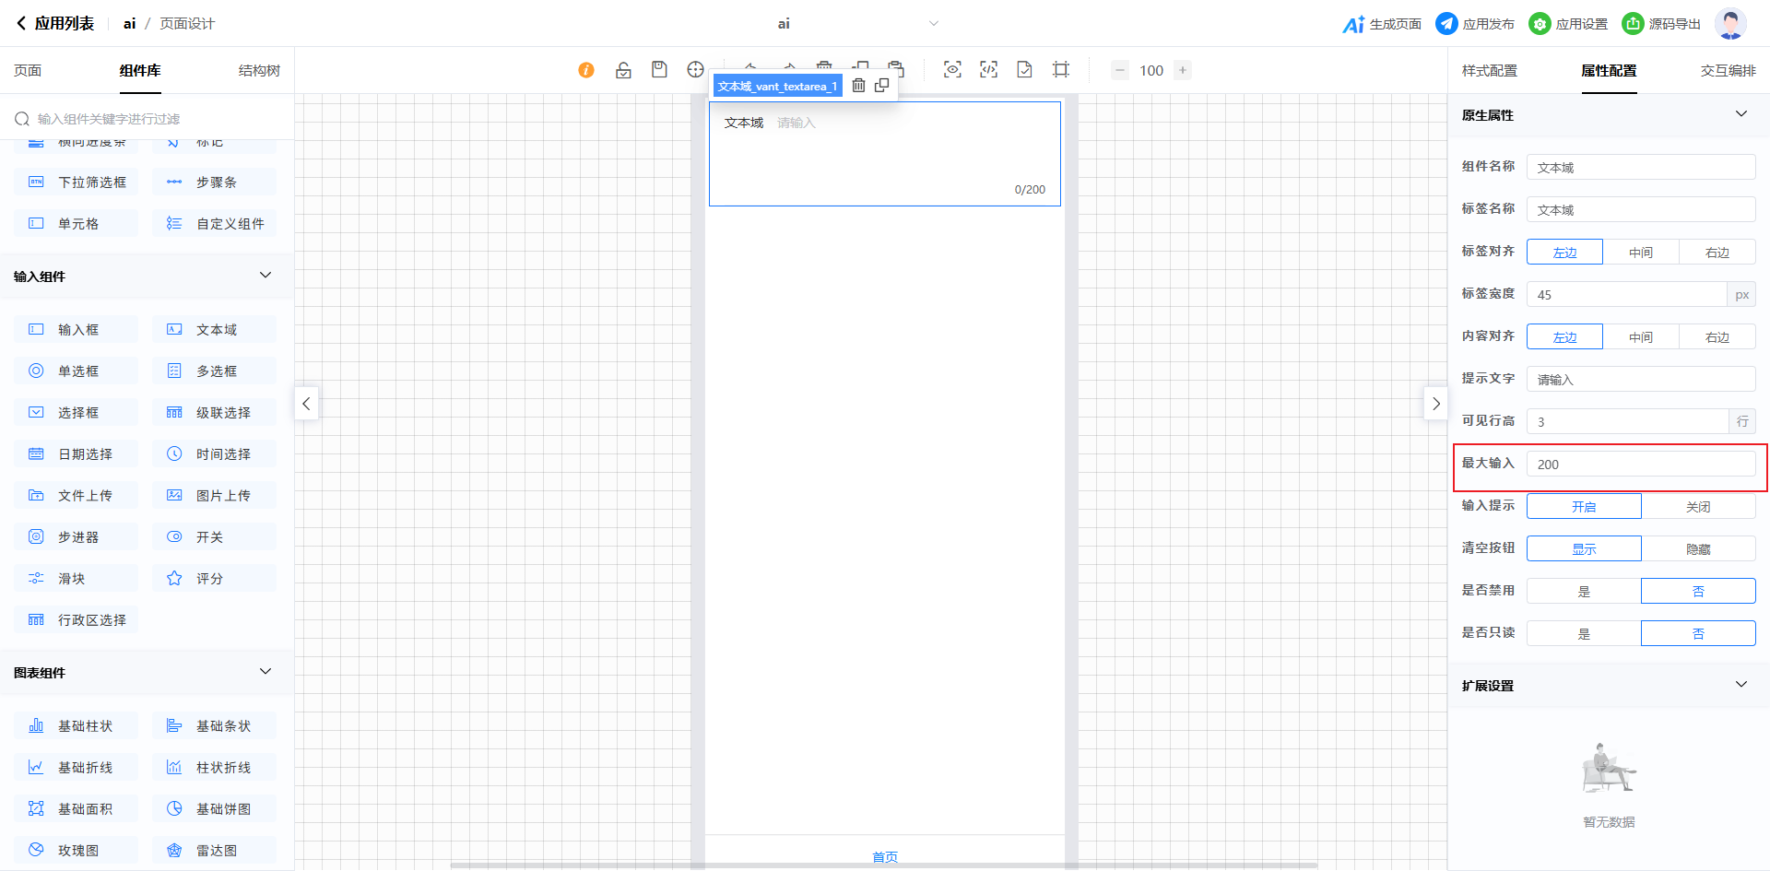The height and width of the screenshot is (871, 1770).
Task: Set 是否禁用 to 是
Action: [1584, 592]
